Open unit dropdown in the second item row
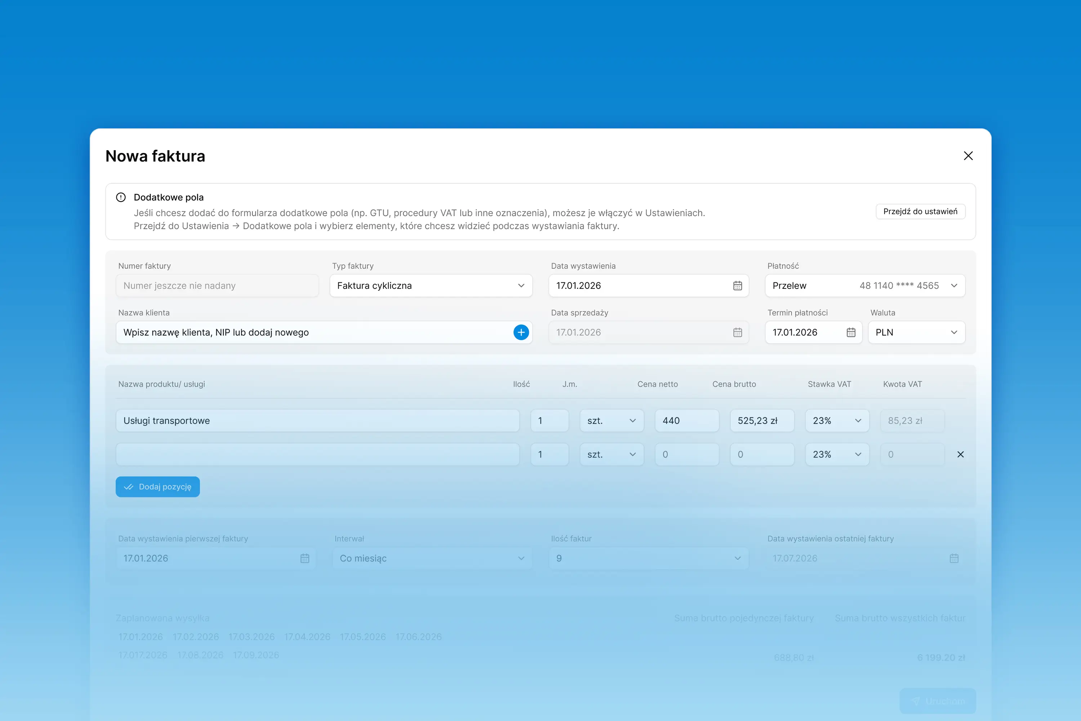The image size is (1081, 721). (611, 454)
